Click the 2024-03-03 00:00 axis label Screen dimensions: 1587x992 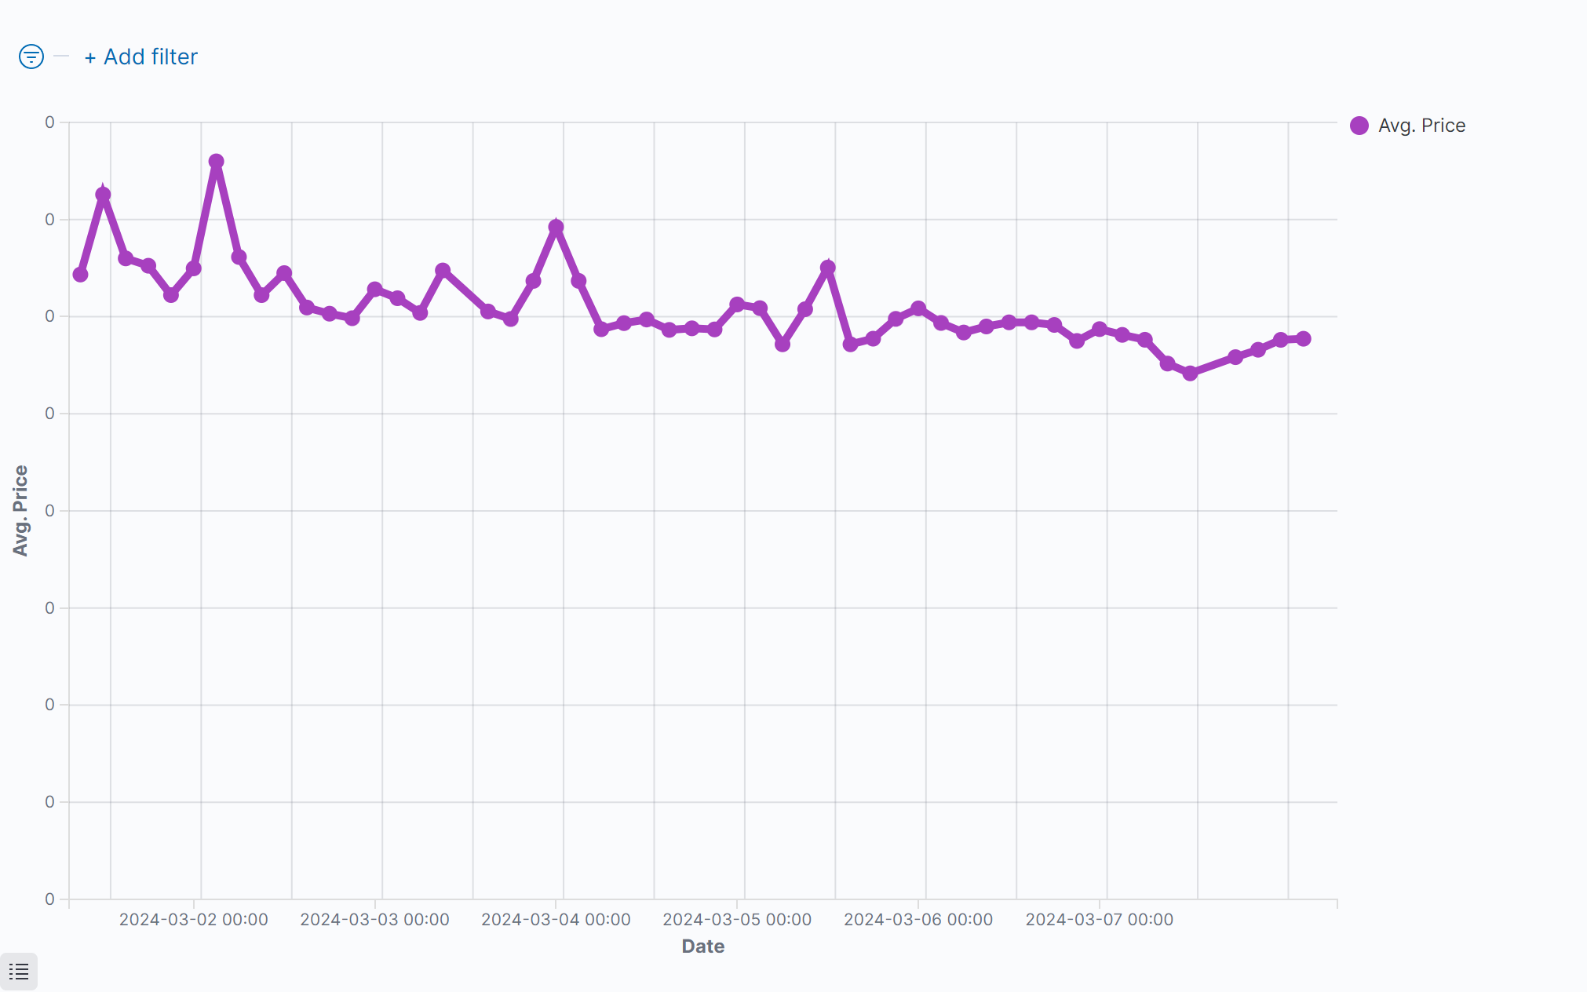(374, 920)
